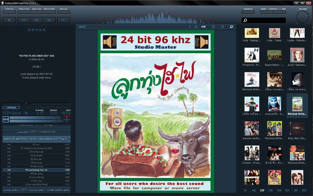This screenshot has height=196, width=313.
Task: Select track "04 jao tuem"
Action: tap(37, 155)
